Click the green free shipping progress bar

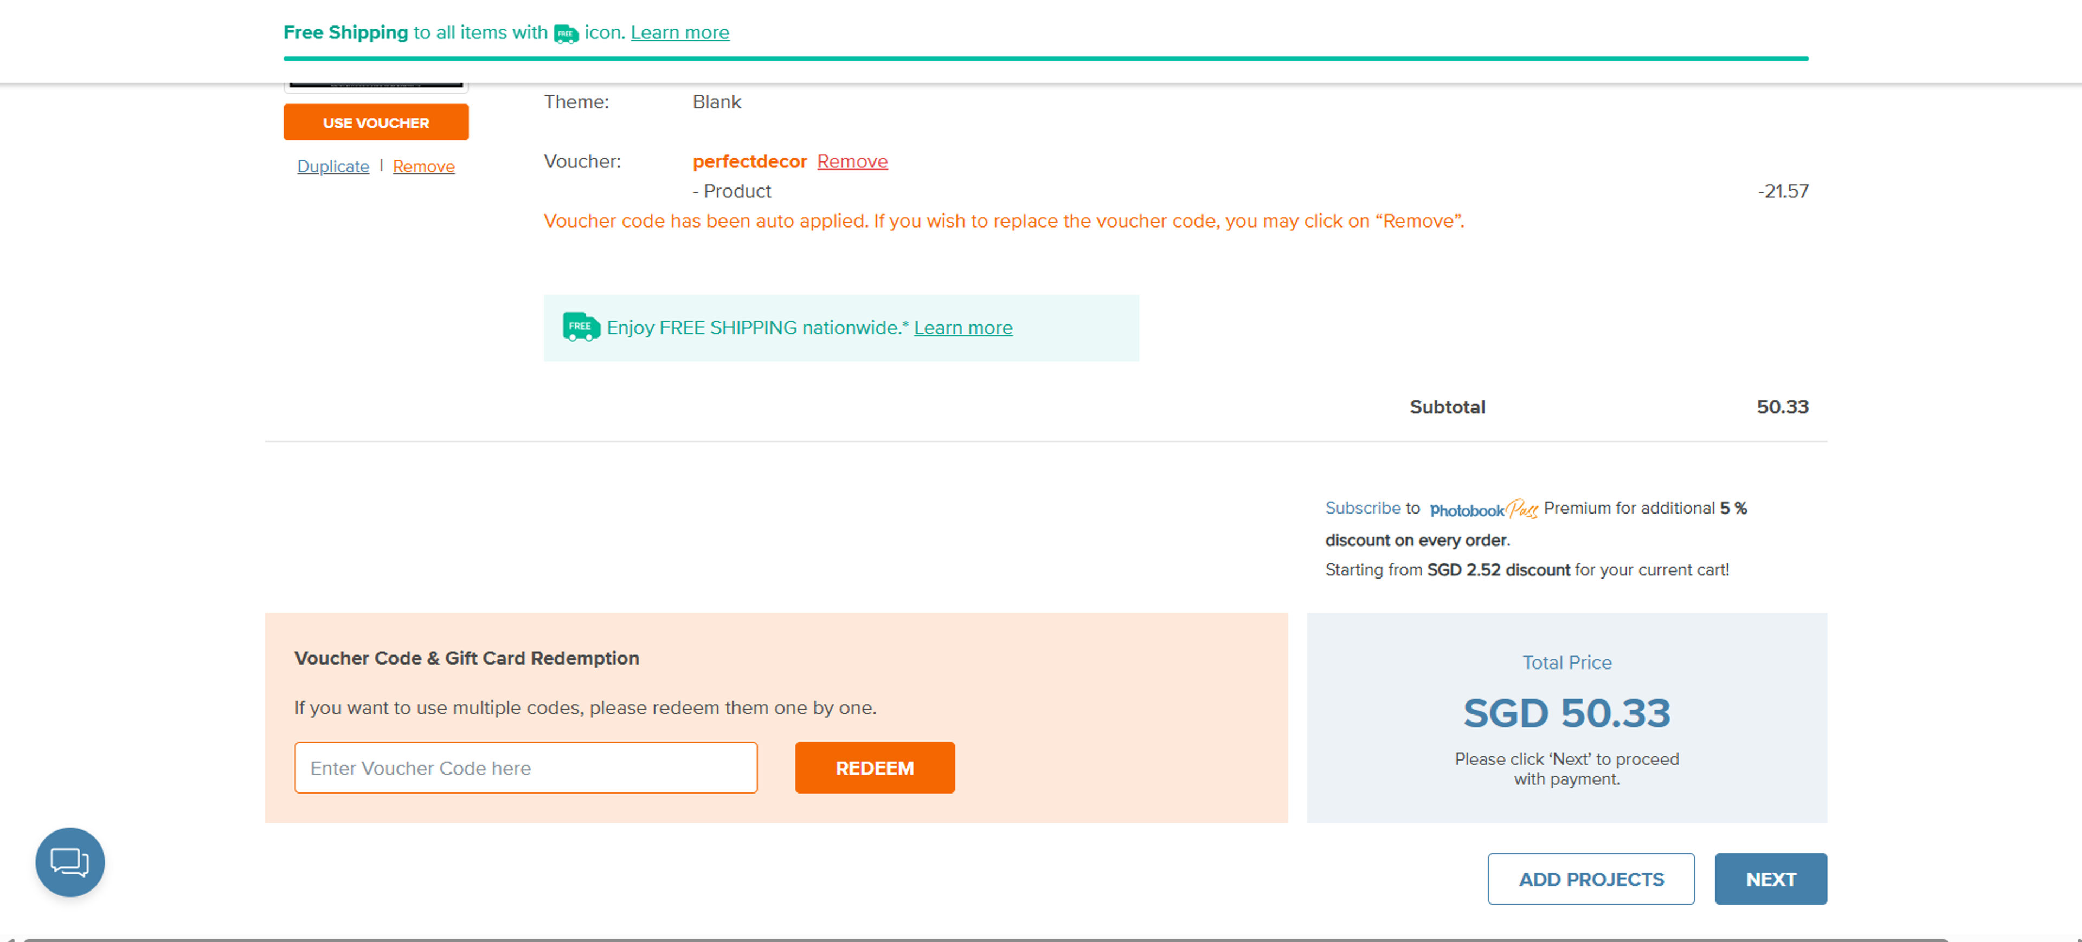[1045, 58]
